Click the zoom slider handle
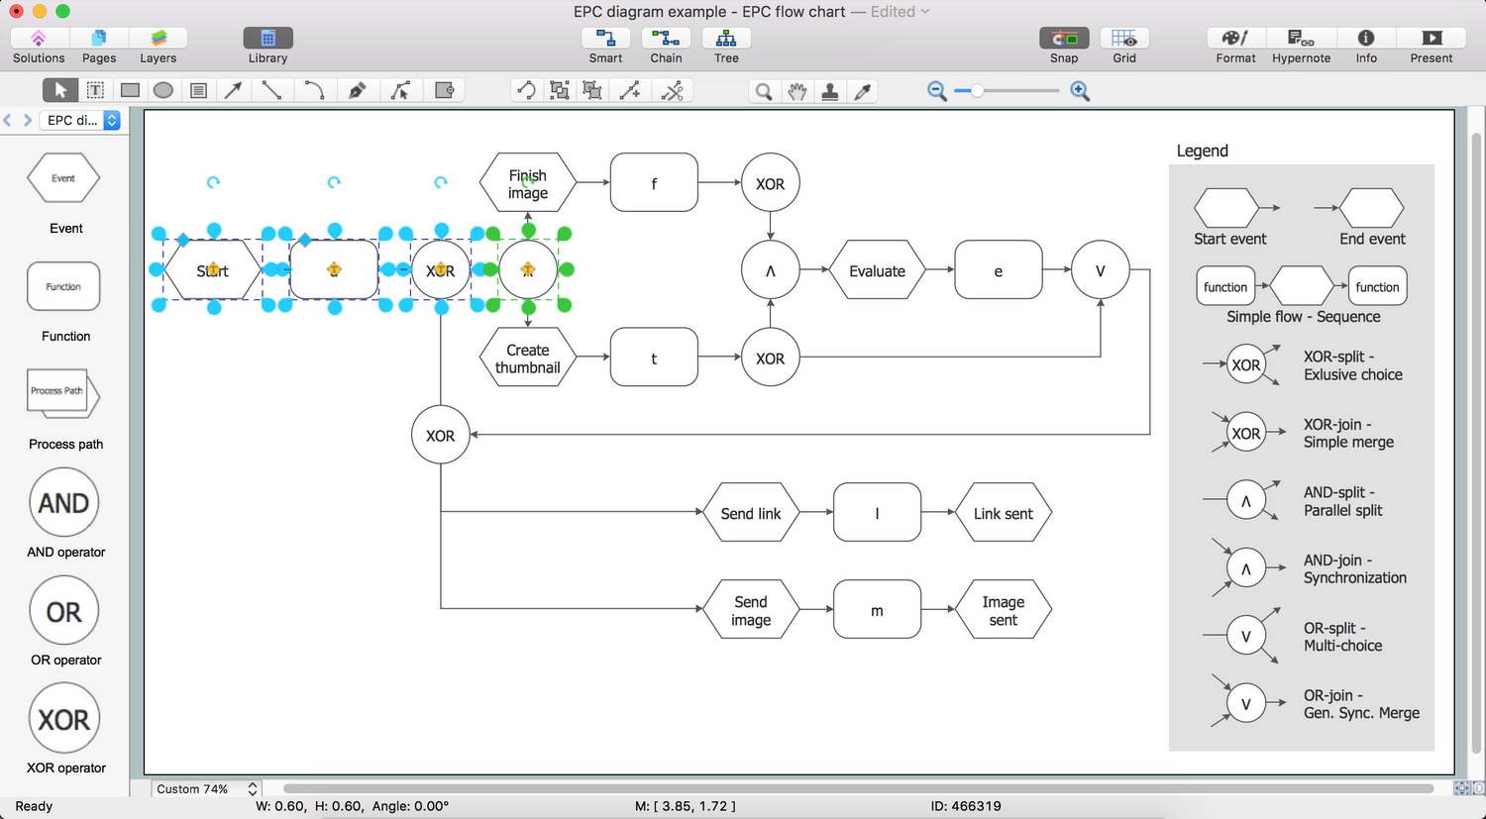 click(977, 91)
